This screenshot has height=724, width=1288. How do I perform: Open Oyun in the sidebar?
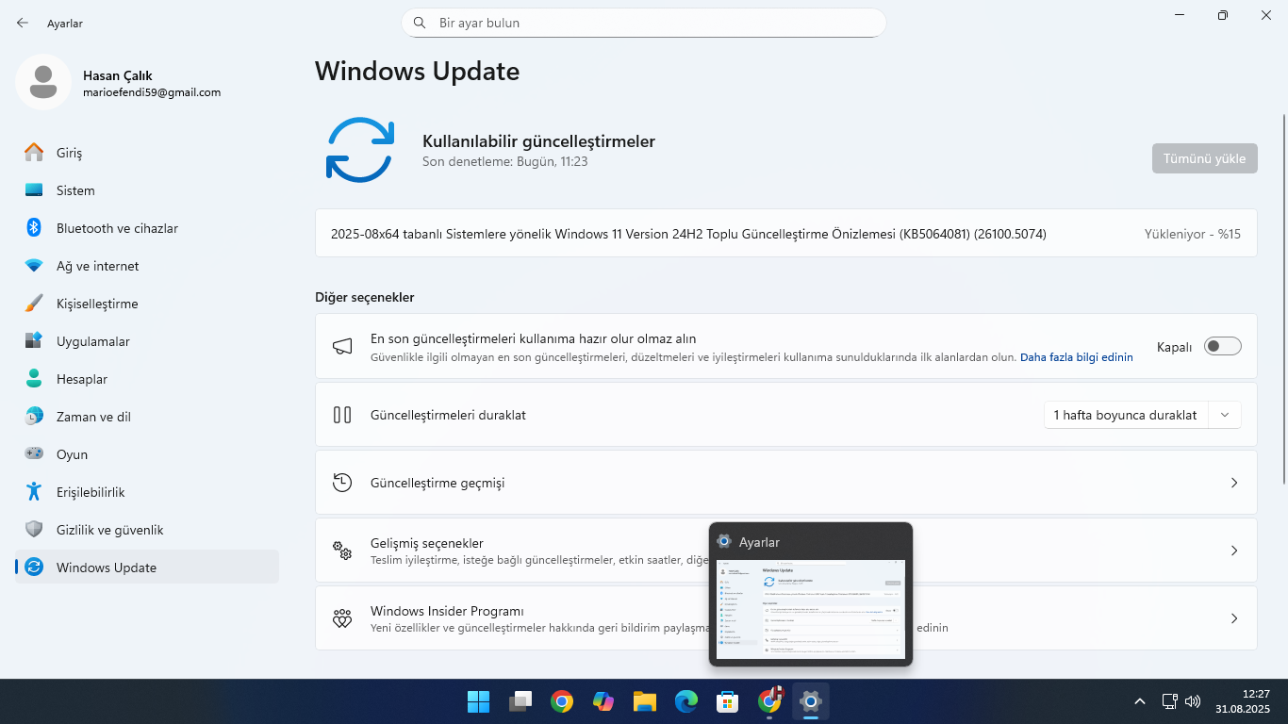(147, 454)
